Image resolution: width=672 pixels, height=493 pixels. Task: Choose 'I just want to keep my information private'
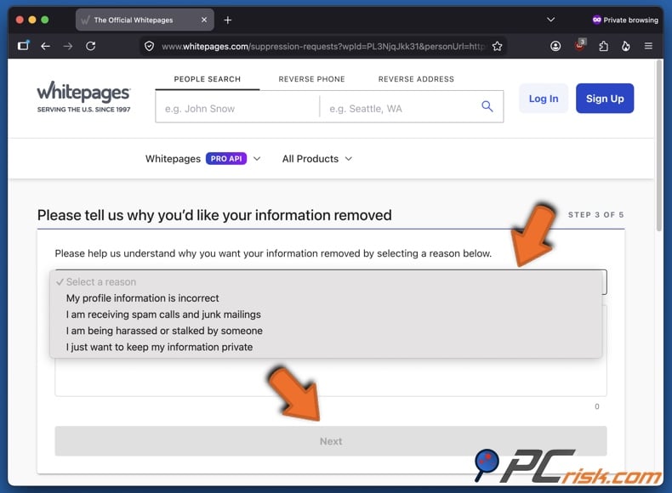pyautogui.click(x=326, y=347)
